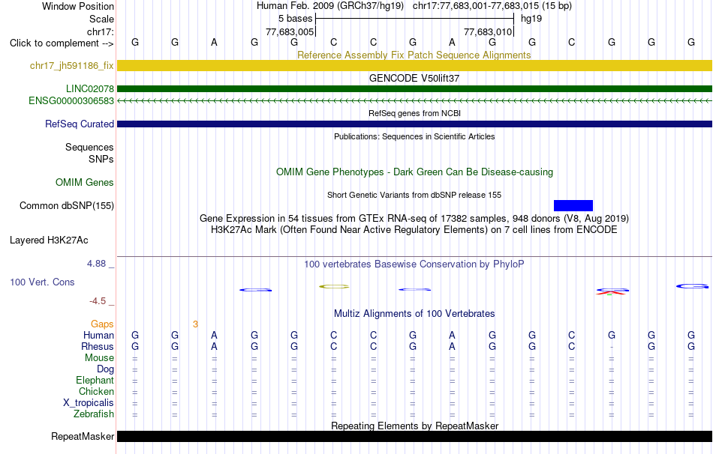Click the navy RefSeq Curated gene bar

(415, 124)
